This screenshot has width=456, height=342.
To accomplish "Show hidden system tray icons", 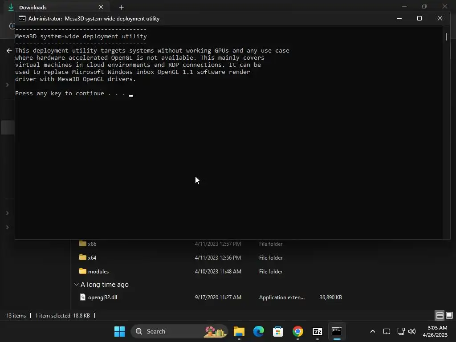I will (373, 331).
